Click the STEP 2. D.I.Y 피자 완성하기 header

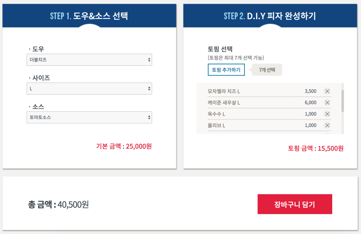[270, 16]
